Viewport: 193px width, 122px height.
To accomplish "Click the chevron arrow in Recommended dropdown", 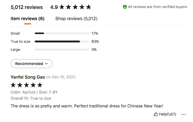I will [x=46, y=64].
